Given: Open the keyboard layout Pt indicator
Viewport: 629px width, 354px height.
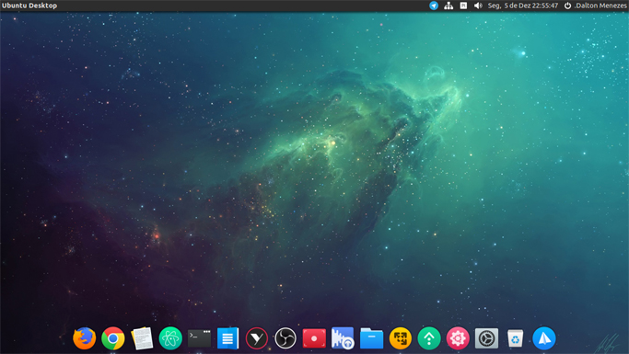Looking at the screenshot, I should click(x=463, y=6).
